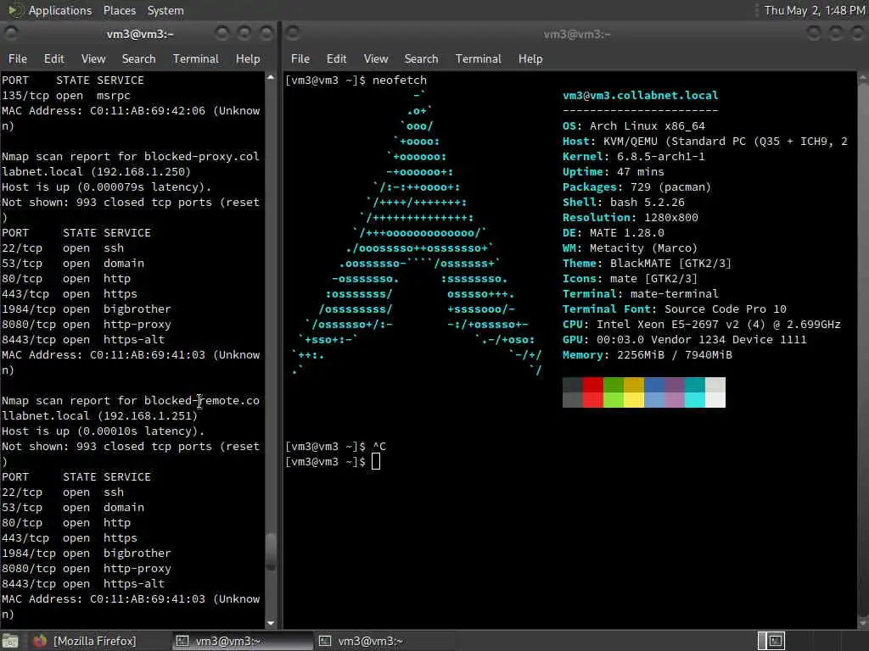869x651 pixels.
Task: Open Help menu in the left terminal
Action: (x=247, y=58)
